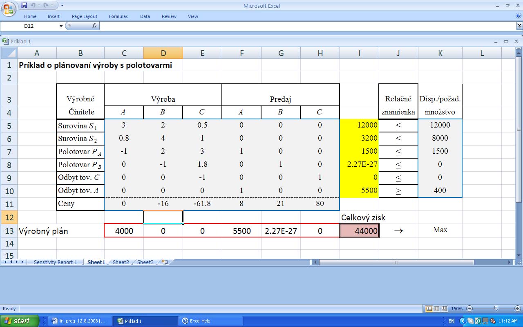Select the title cell 'Príklad o plánovaní výroby s polotovarmi'
The width and height of the screenshot is (523, 327).
point(95,65)
